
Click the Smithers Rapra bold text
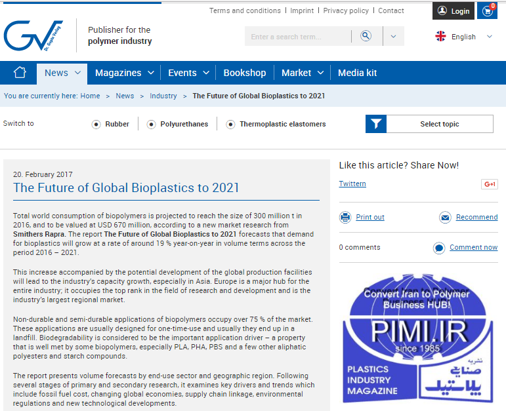[x=39, y=234]
